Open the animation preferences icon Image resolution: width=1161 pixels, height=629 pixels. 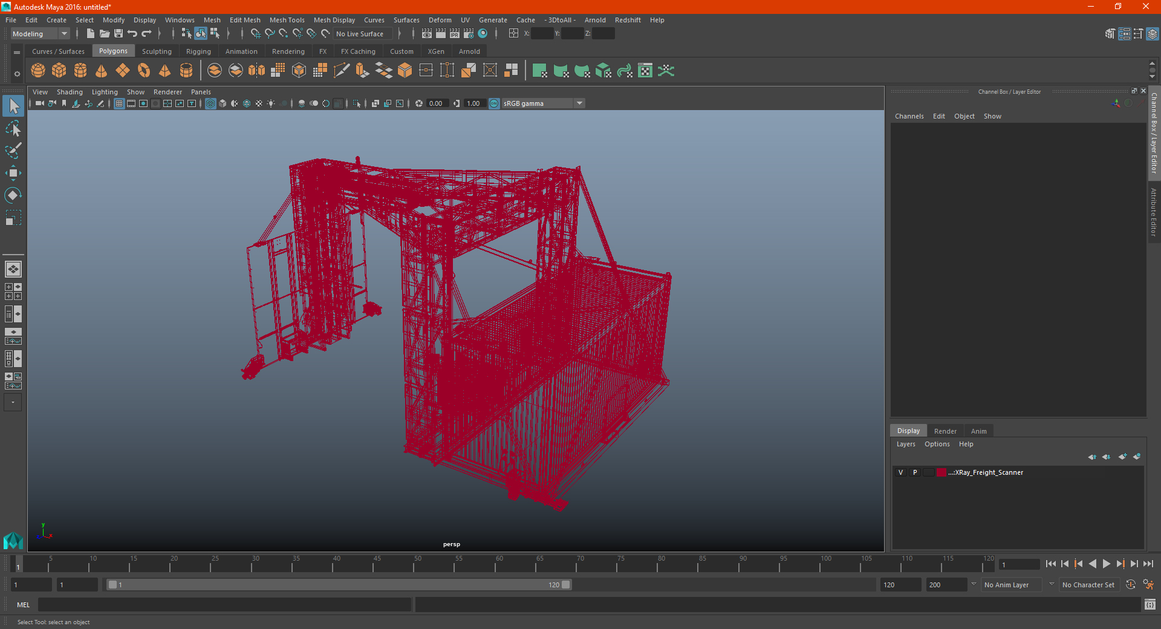(1148, 585)
